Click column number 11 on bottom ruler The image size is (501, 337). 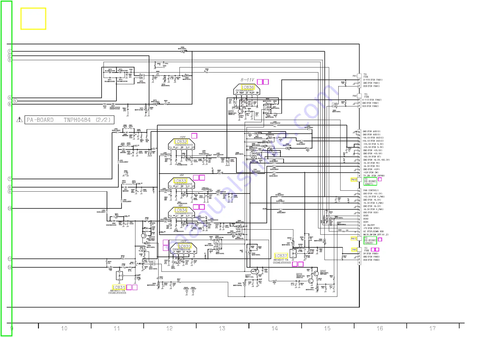(117, 328)
